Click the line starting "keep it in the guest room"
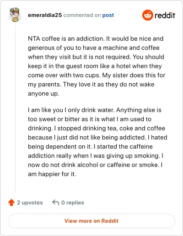Viewport: 183px width, 236px height. click(95, 66)
